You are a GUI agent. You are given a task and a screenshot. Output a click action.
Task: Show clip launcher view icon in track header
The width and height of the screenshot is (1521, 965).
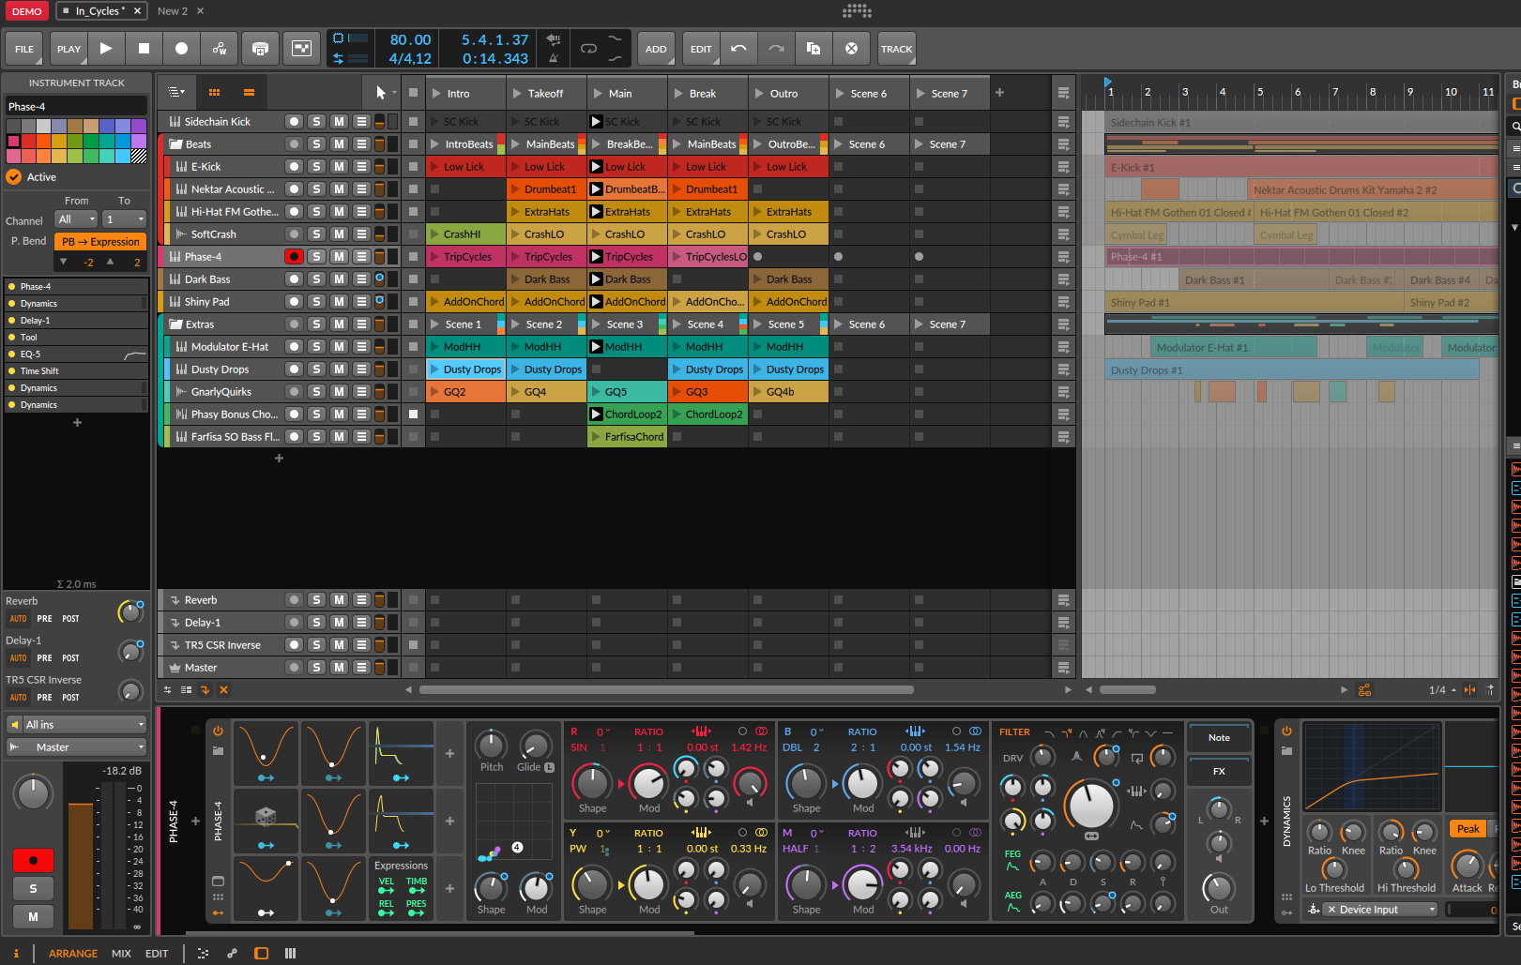(214, 93)
